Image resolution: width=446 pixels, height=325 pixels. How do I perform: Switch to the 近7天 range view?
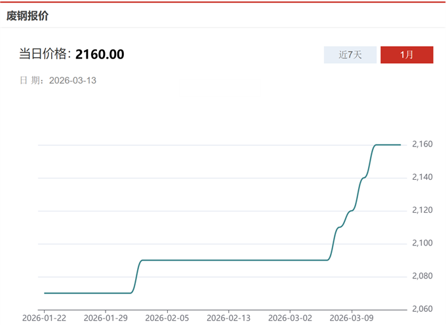pos(350,55)
